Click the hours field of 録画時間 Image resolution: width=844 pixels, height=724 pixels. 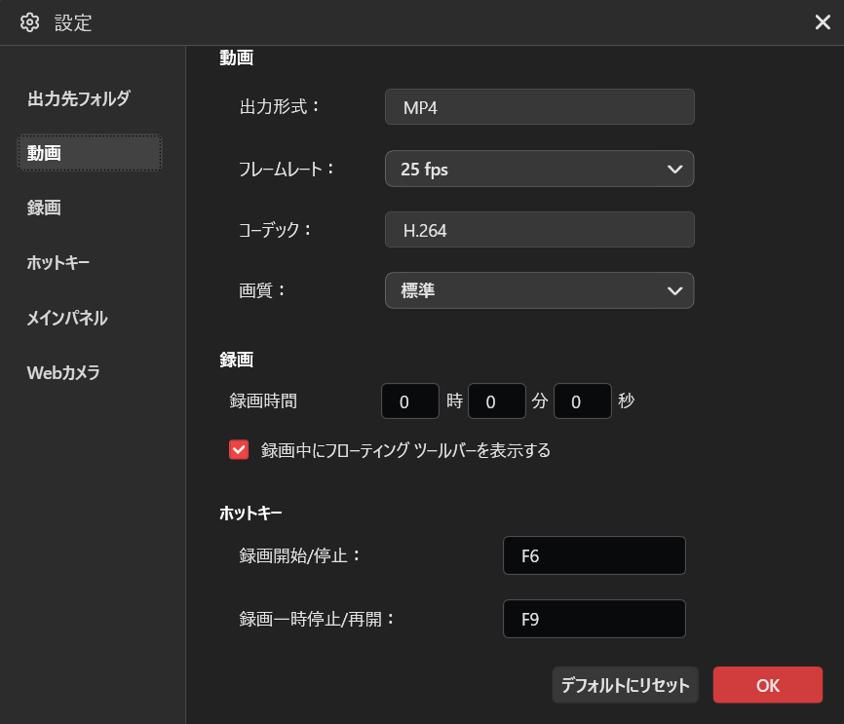click(409, 400)
